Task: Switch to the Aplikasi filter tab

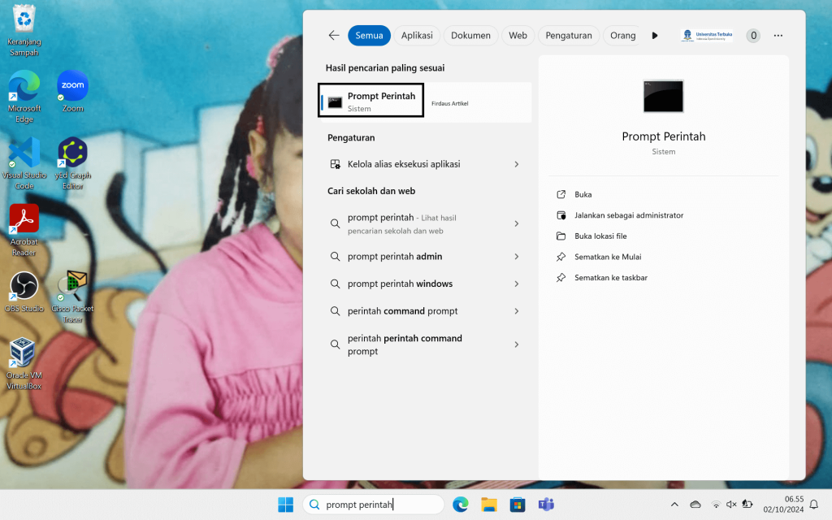Action: 417,36
